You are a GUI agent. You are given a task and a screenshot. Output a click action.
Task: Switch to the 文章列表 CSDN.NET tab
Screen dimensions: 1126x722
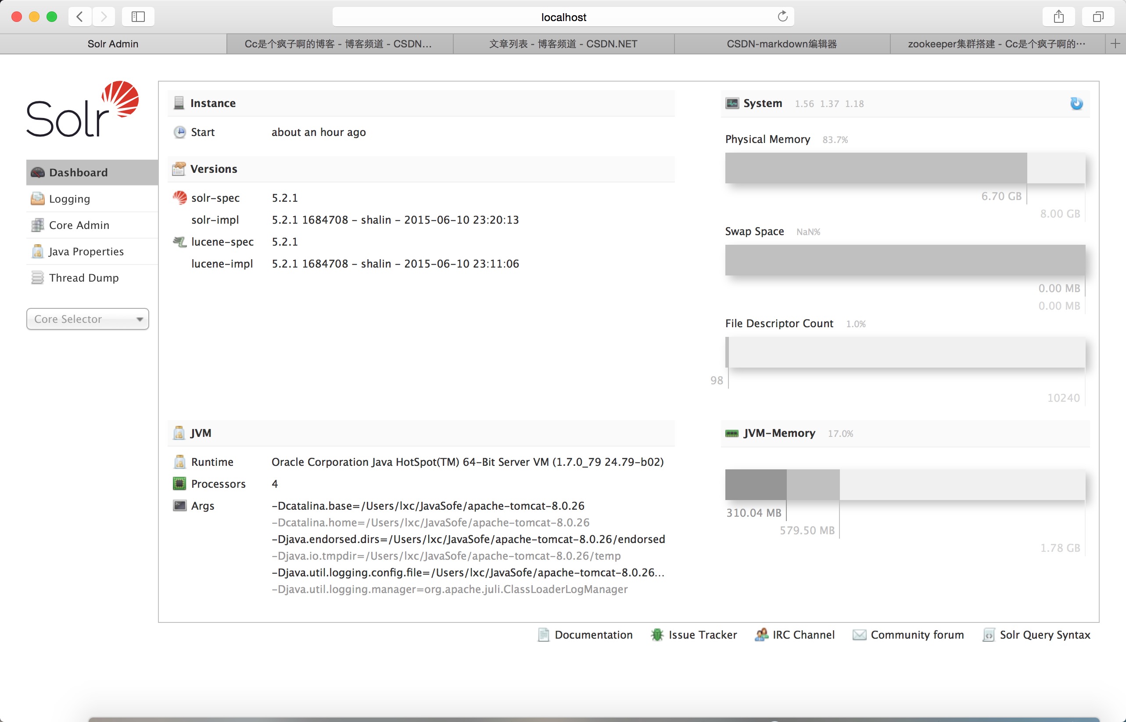(563, 43)
